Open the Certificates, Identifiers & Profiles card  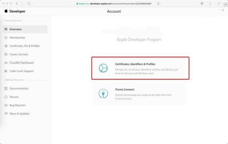point(140,68)
